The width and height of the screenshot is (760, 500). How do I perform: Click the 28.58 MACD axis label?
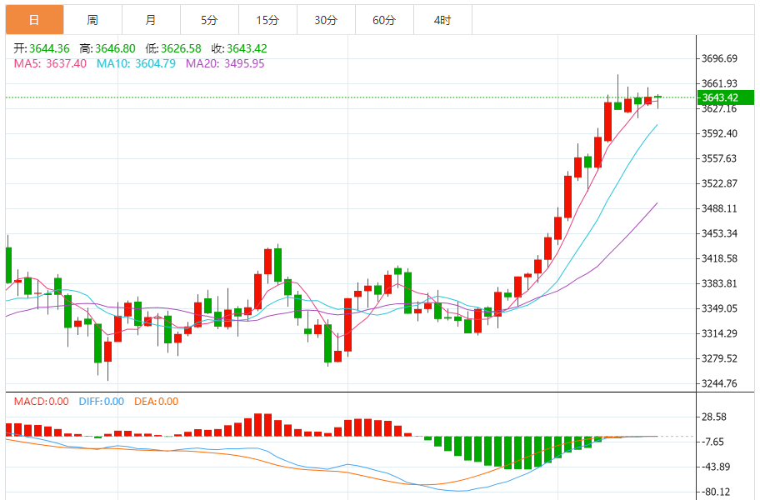pyautogui.click(x=714, y=417)
